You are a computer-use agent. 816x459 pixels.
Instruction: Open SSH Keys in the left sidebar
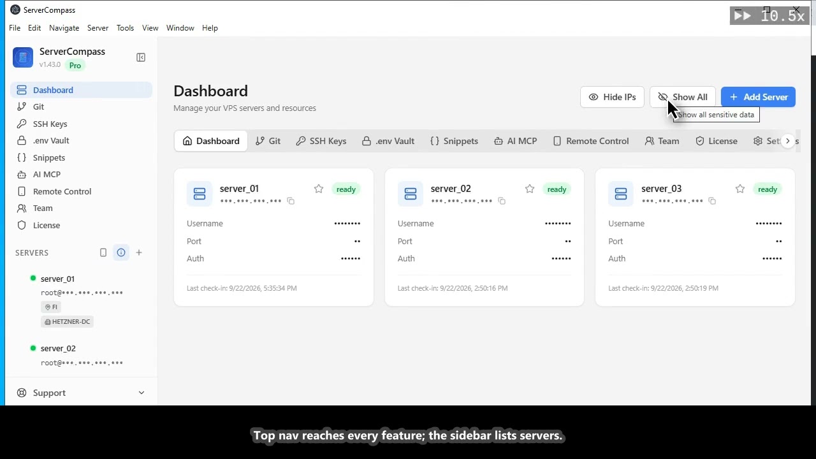(x=81, y=124)
